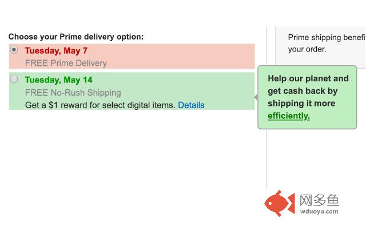Click 'Get a $1 reward for select digital items'
366x229 pixels.
coord(100,105)
